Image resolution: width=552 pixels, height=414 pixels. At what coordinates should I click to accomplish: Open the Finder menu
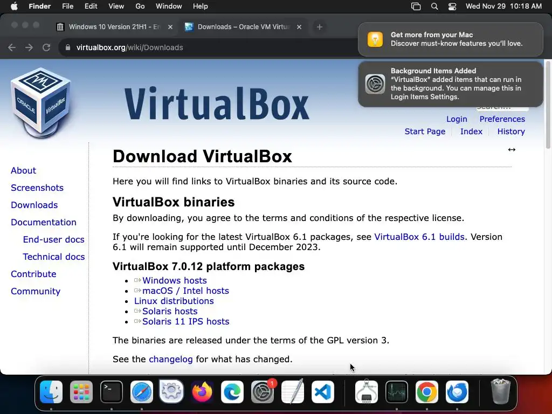[x=39, y=6]
